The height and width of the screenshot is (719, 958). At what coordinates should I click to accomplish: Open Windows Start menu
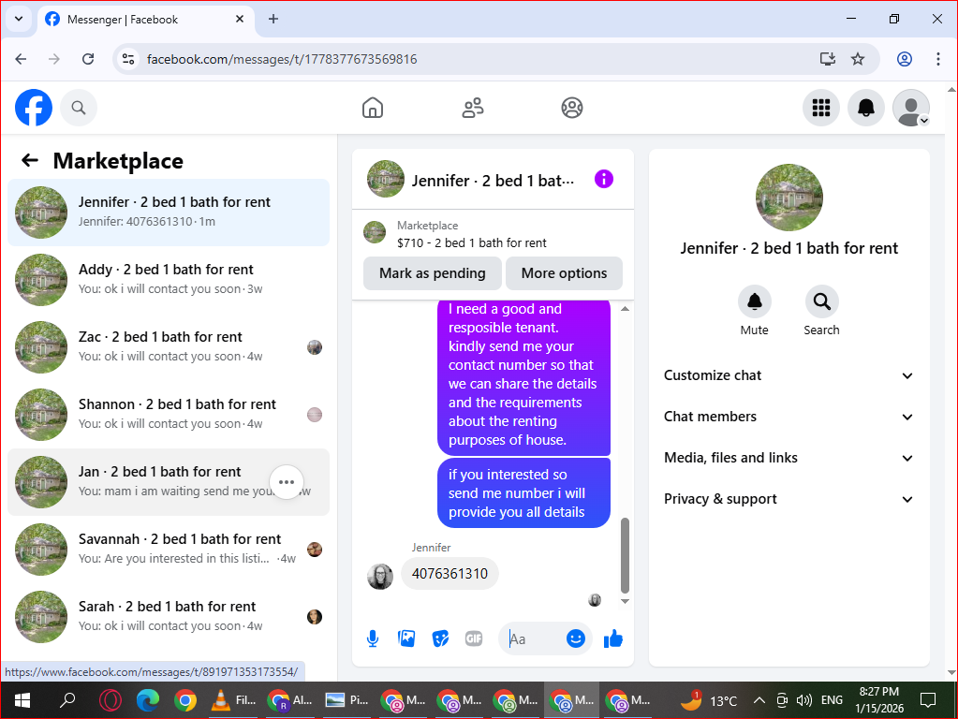22,700
